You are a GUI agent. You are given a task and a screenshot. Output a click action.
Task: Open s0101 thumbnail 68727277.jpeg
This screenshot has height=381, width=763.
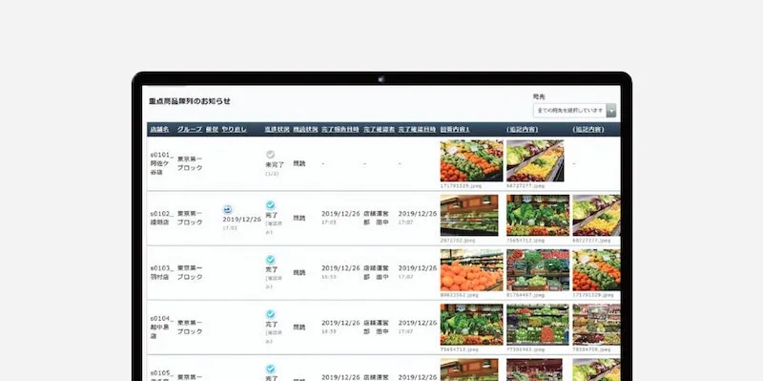[535, 160]
